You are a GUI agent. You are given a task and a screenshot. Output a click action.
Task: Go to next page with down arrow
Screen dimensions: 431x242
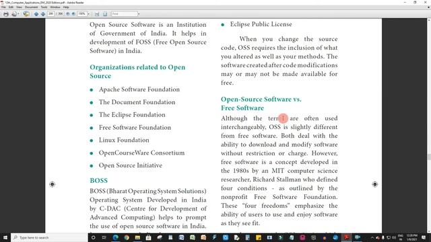coord(43,13)
